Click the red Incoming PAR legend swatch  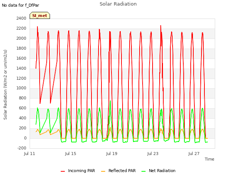click(63, 171)
